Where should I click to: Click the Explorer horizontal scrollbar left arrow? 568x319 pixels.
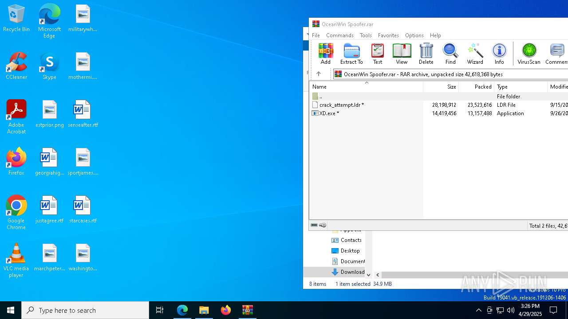378,275
